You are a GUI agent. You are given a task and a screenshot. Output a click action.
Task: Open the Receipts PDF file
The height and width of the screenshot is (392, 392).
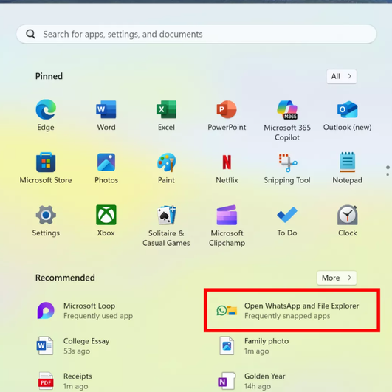65,381
